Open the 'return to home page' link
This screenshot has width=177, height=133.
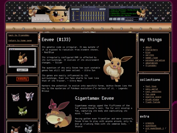click(20, 40)
